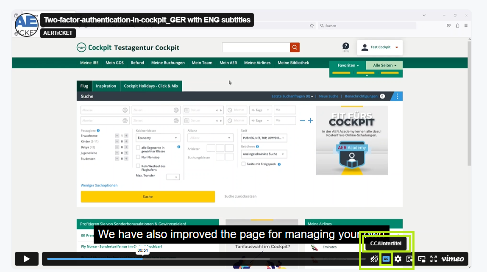Open the Meine Buchungen menu
This screenshot has width=487, height=272.
coord(168,63)
